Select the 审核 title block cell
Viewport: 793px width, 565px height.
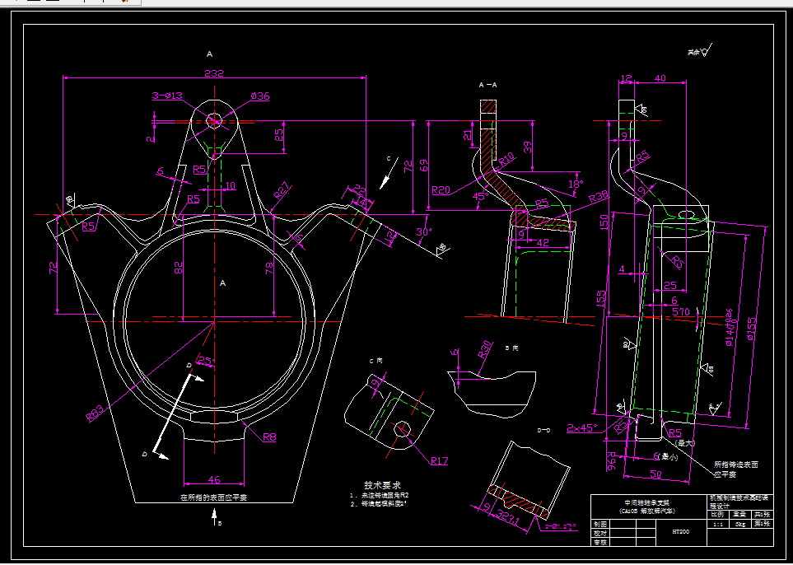pos(600,542)
